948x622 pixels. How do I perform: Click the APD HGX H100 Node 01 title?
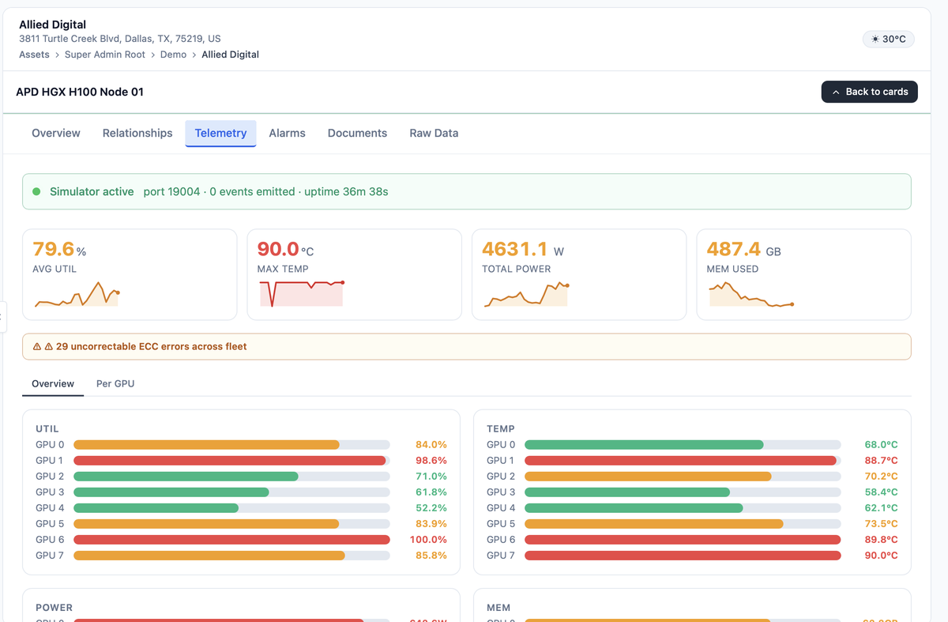point(80,92)
